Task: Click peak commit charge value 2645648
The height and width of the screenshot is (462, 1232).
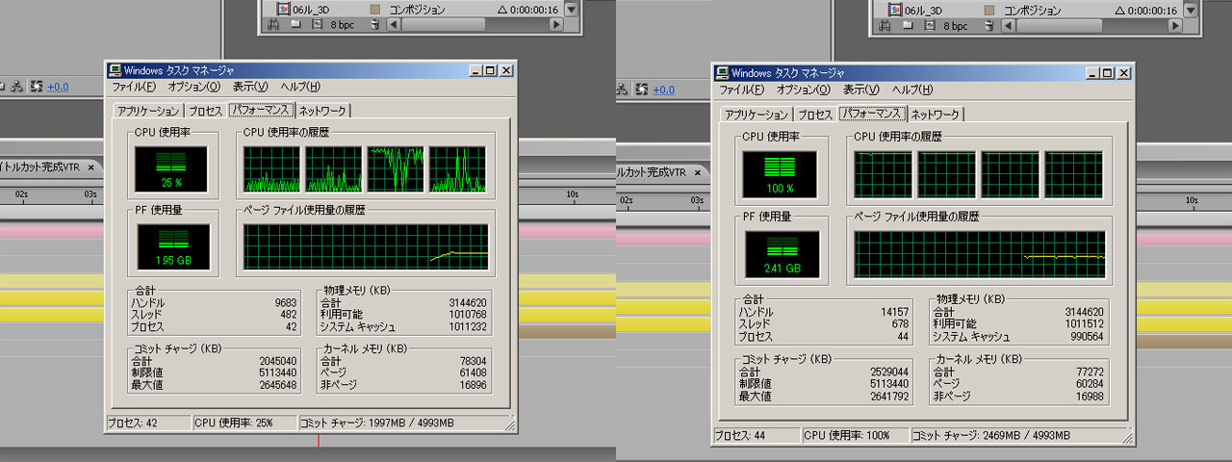Action: click(278, 384)
